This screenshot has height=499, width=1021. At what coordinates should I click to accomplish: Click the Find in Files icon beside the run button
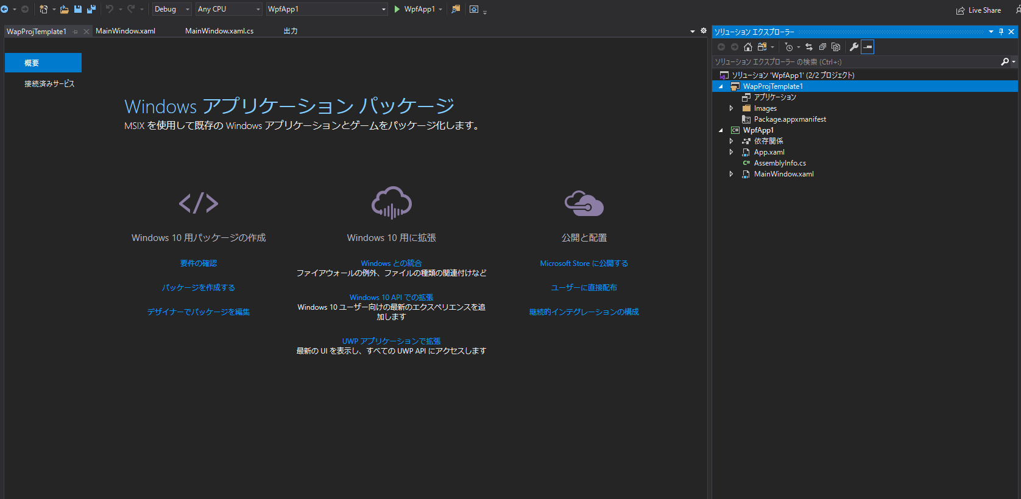456,9
